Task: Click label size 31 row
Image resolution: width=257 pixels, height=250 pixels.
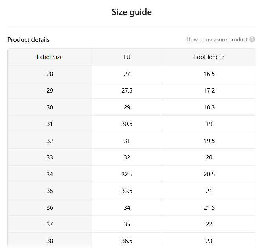Action: click(132, 124)
